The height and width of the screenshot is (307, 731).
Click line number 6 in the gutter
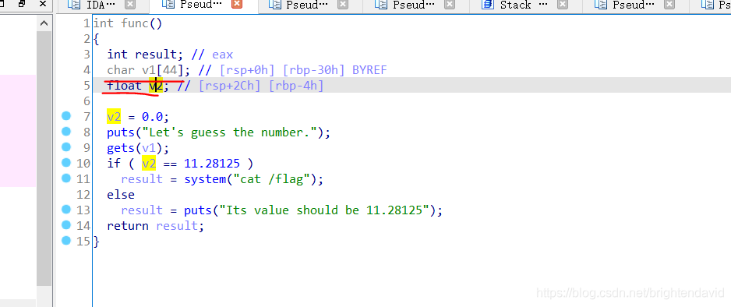point(87,101)
